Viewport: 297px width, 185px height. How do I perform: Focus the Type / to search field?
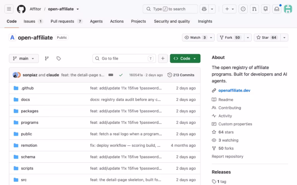(x=170, y=9)
